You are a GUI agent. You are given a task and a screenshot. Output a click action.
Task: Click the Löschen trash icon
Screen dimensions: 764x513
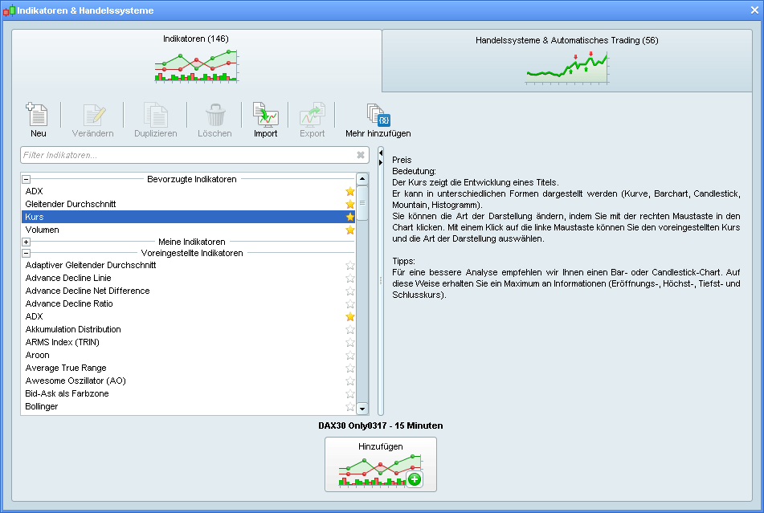coord(214,115)
